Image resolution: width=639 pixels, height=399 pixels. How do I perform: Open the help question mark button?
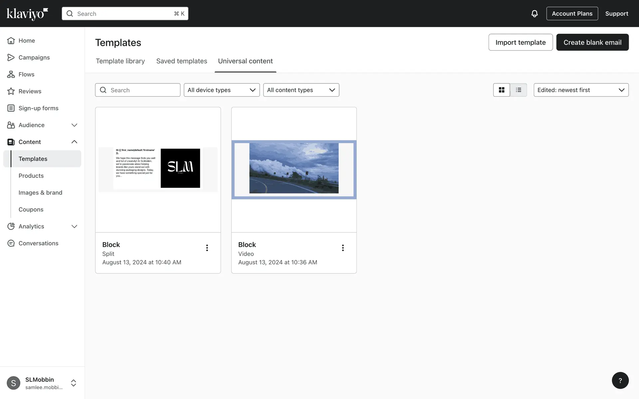620,380
